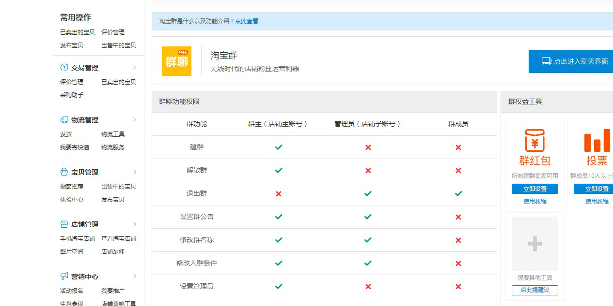Expand the 交易管理 section arrow
Image resolution: width=613 pixels, height=306 pixels.
tap(135, 68)
